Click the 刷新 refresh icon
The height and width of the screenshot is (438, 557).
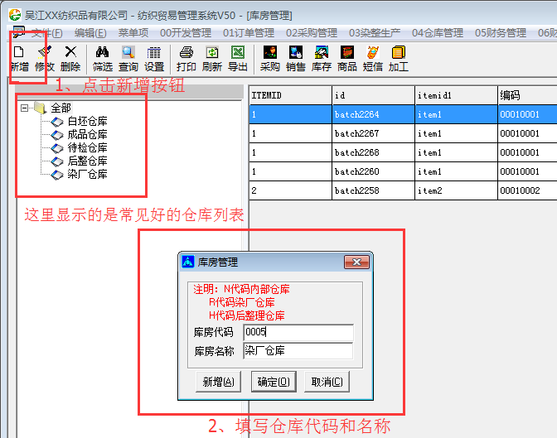pyautogui.click(x=212, y=52)
